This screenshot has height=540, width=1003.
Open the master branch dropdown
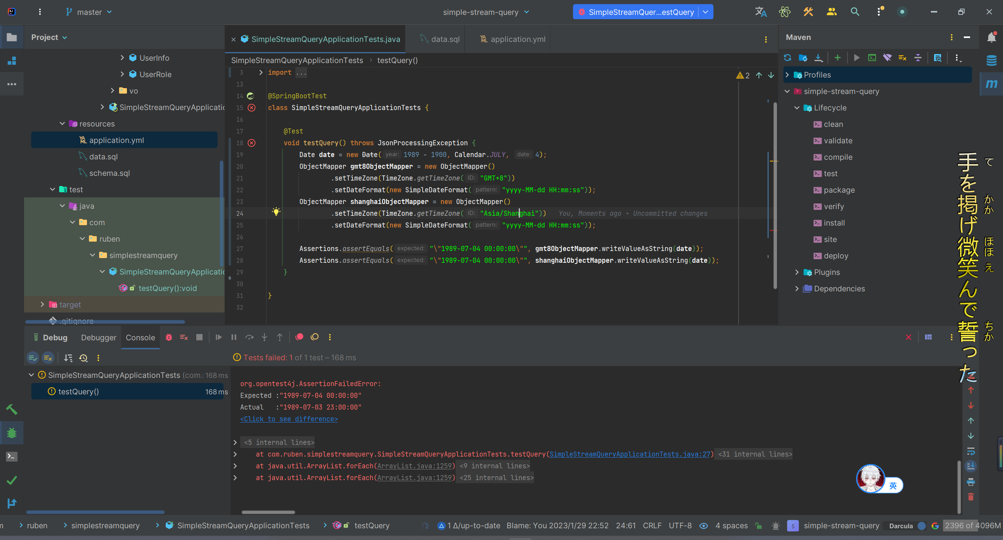click(x=89, y=12)
